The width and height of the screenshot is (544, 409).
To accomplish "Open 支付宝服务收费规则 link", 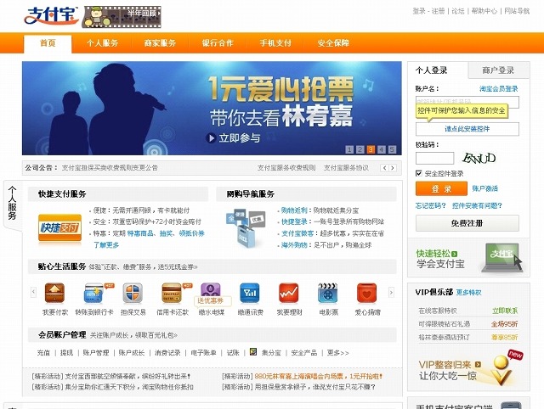I will [286, 168].
